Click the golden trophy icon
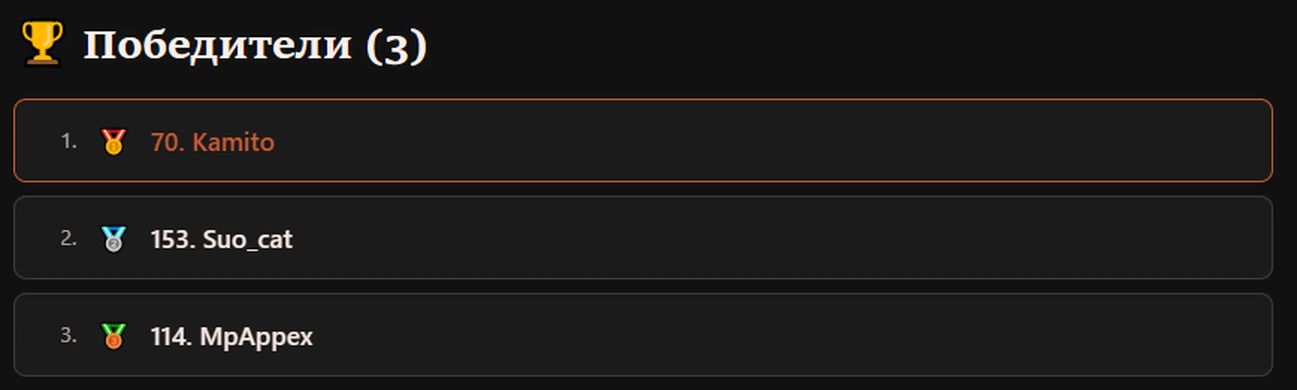1297x390 pixels. [42, 44]
